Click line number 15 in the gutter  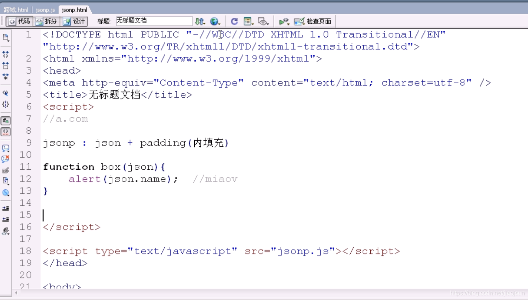click(26, 215)
